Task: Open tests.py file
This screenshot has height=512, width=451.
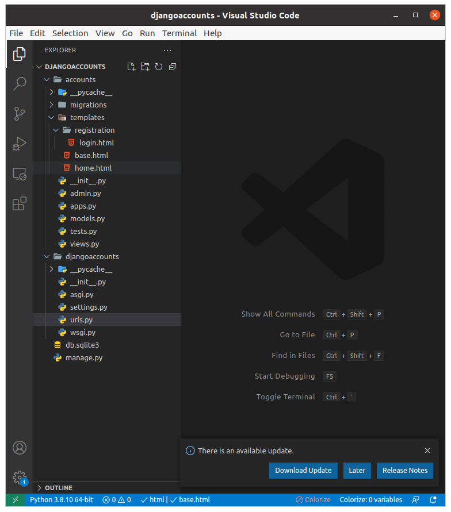Action: pyautogui.click(x=107, y=231)
